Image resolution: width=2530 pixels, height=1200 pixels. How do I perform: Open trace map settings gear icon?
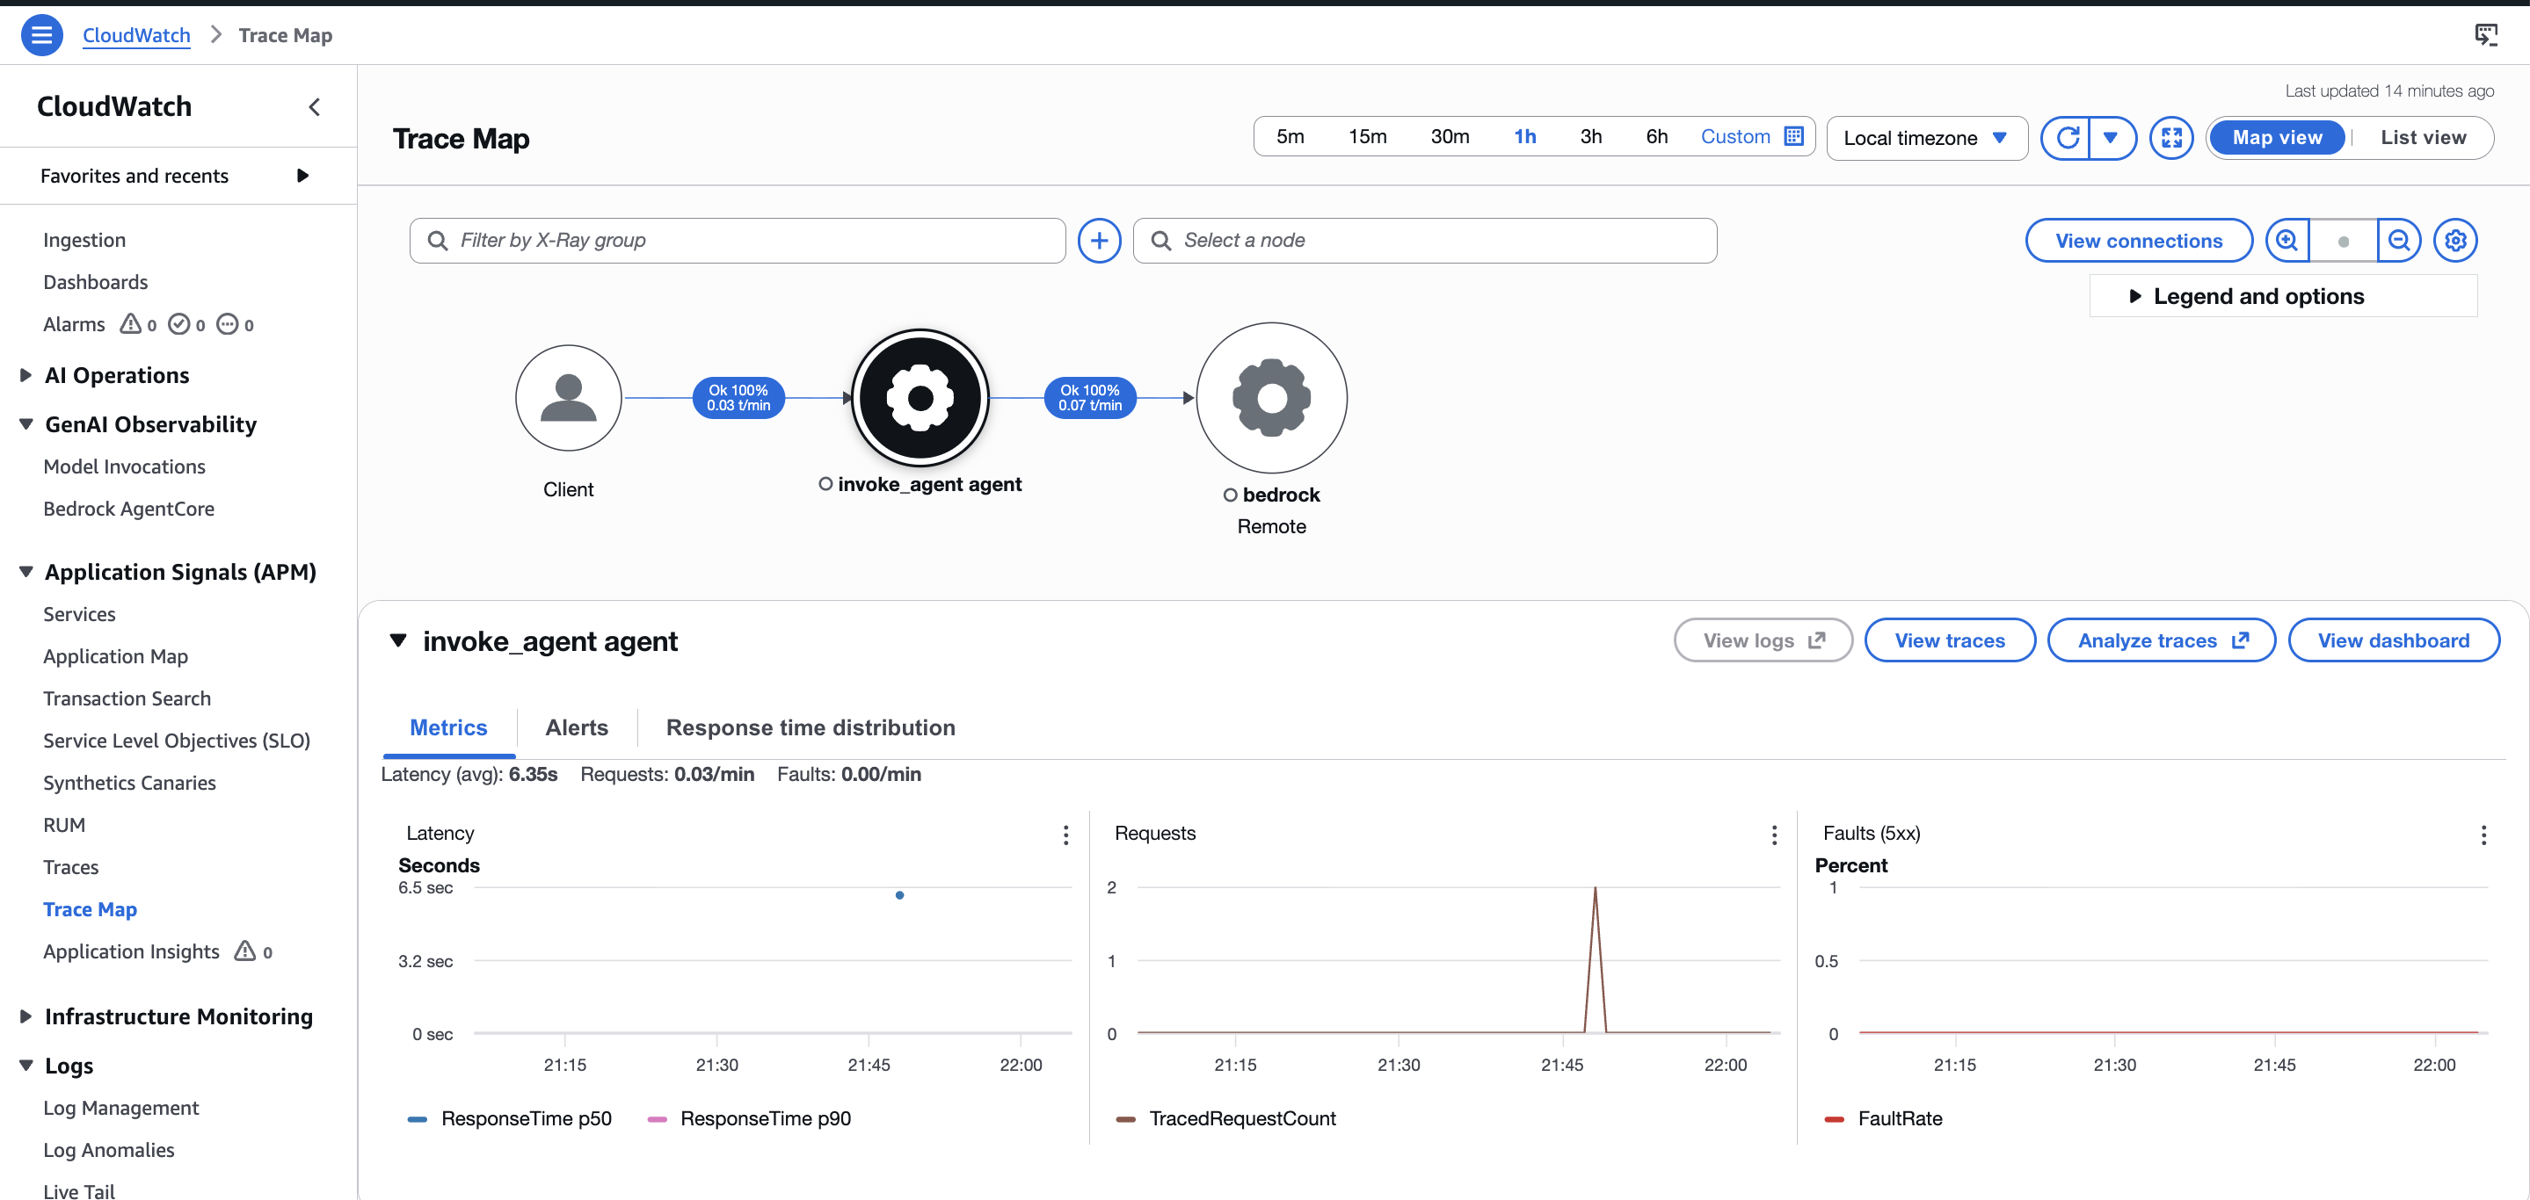(x=2455, y=241)
